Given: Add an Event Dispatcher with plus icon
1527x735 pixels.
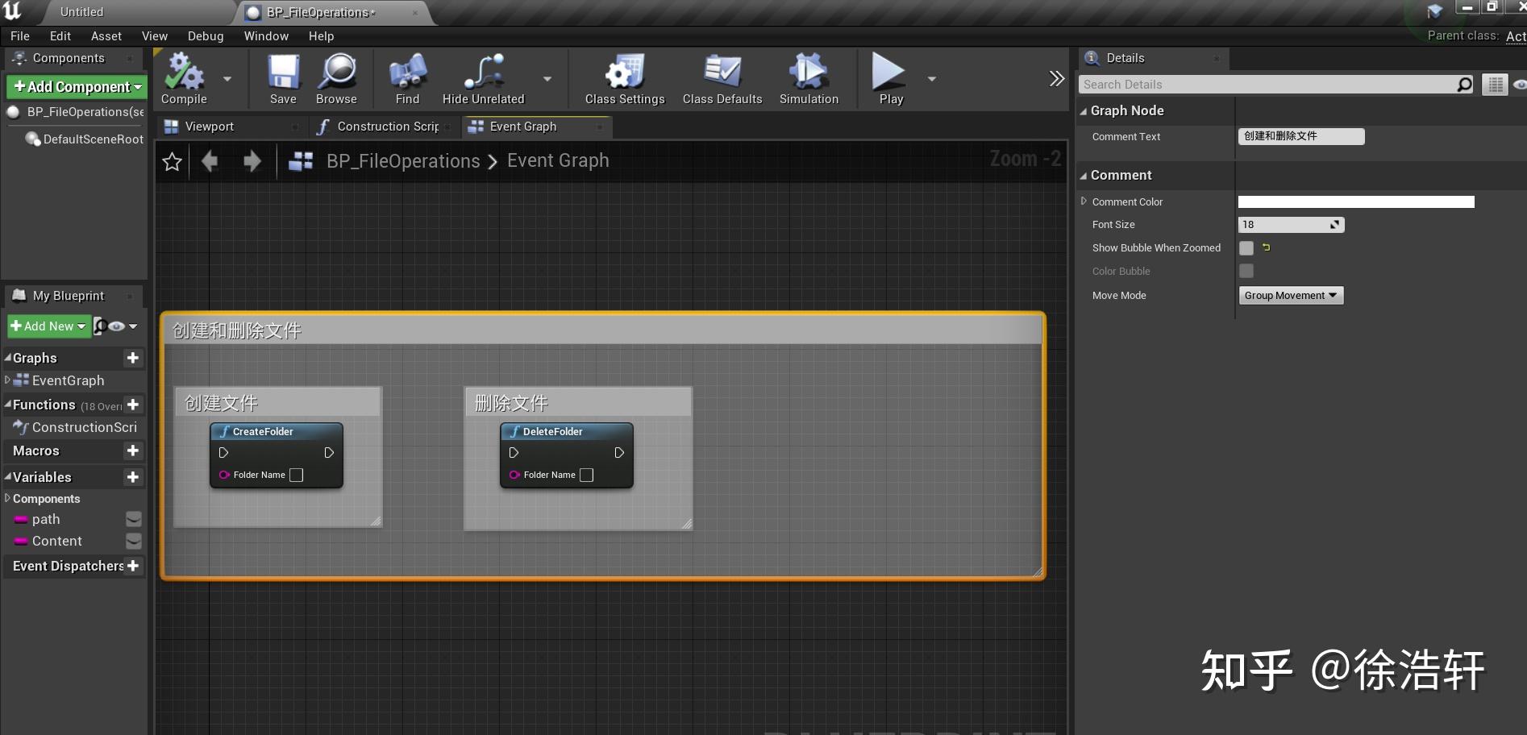Looking at the screenshot, I should tap(133, 566).
